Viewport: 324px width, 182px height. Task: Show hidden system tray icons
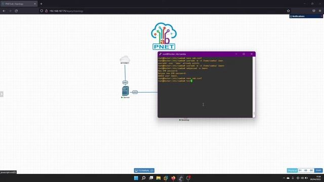[x=283, y=178]
